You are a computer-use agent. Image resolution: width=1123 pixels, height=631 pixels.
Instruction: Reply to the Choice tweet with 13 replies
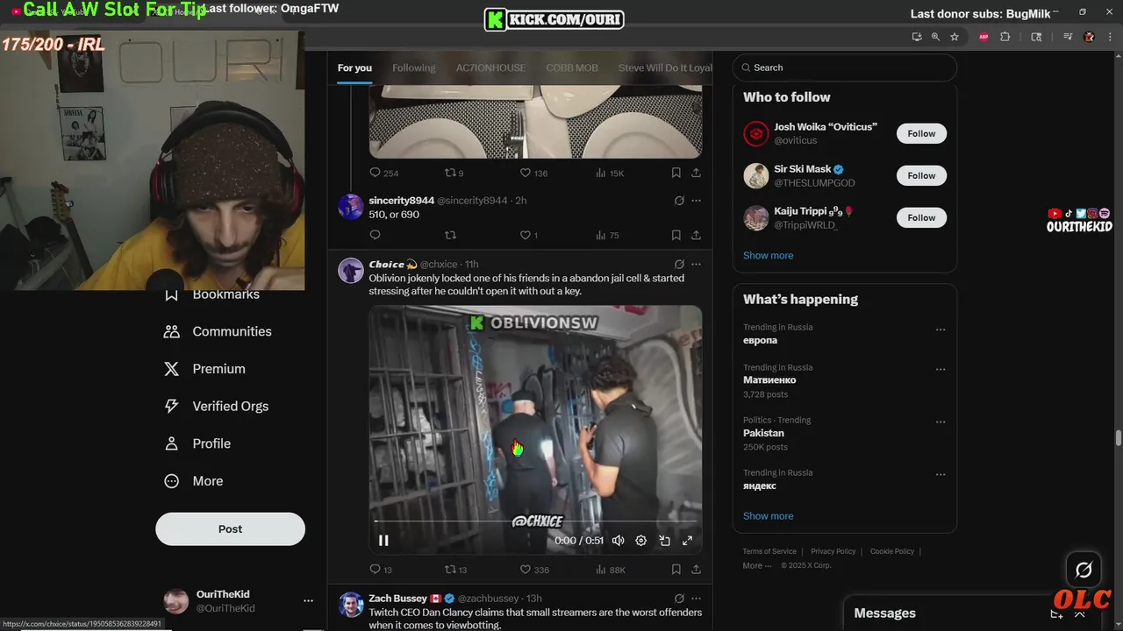pyautogui.click(x=381, y=570)
